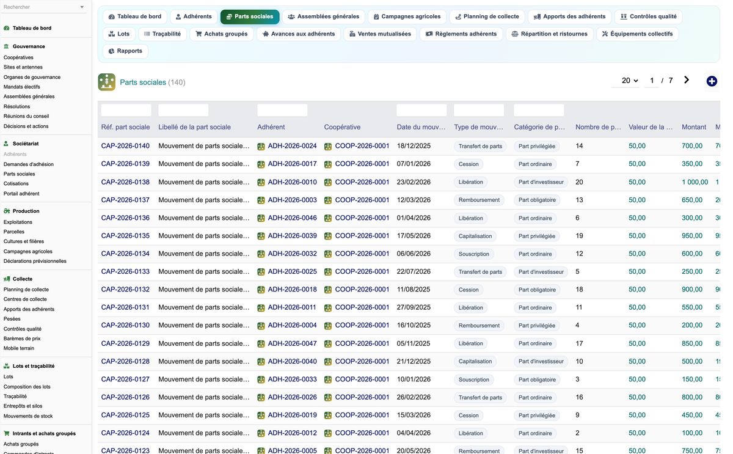Click the Type de mouvement filter field
Image resolution: width=733 pixels, height=454 pixels.
(x=479, y=110)
